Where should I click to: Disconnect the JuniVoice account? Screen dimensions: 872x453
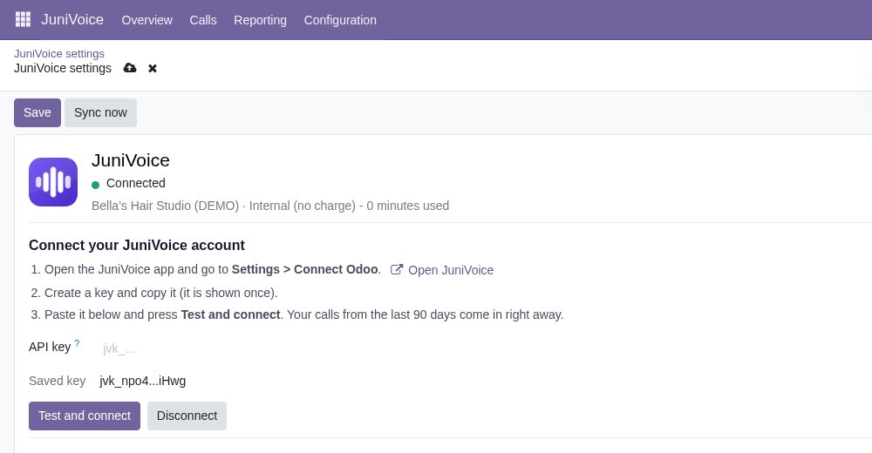pyautogui.click(x=187, y=416)
